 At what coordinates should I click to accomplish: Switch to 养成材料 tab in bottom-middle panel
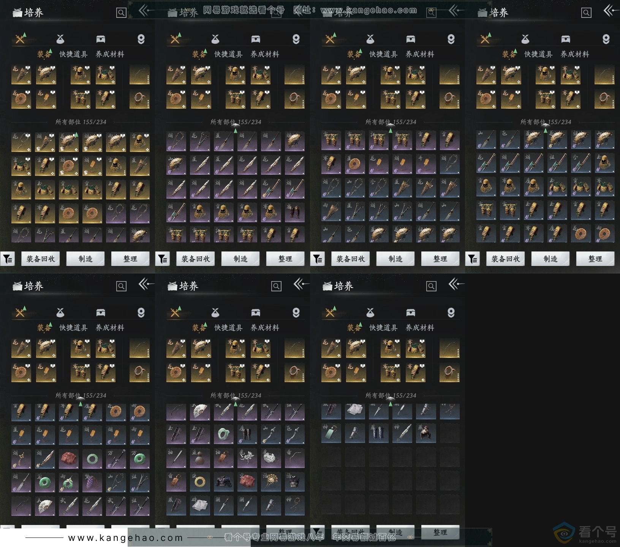coord(265,328)
